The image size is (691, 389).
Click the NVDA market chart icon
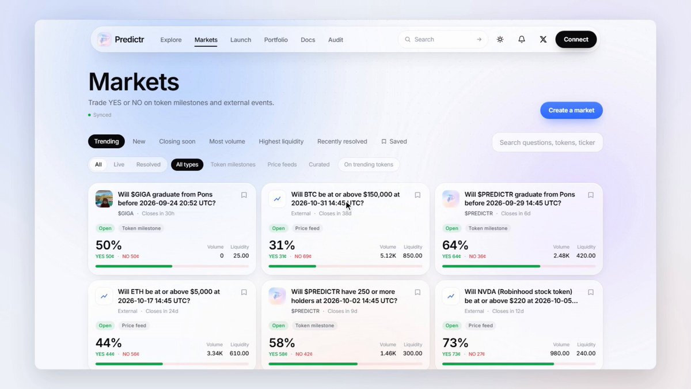pos(451,296)
